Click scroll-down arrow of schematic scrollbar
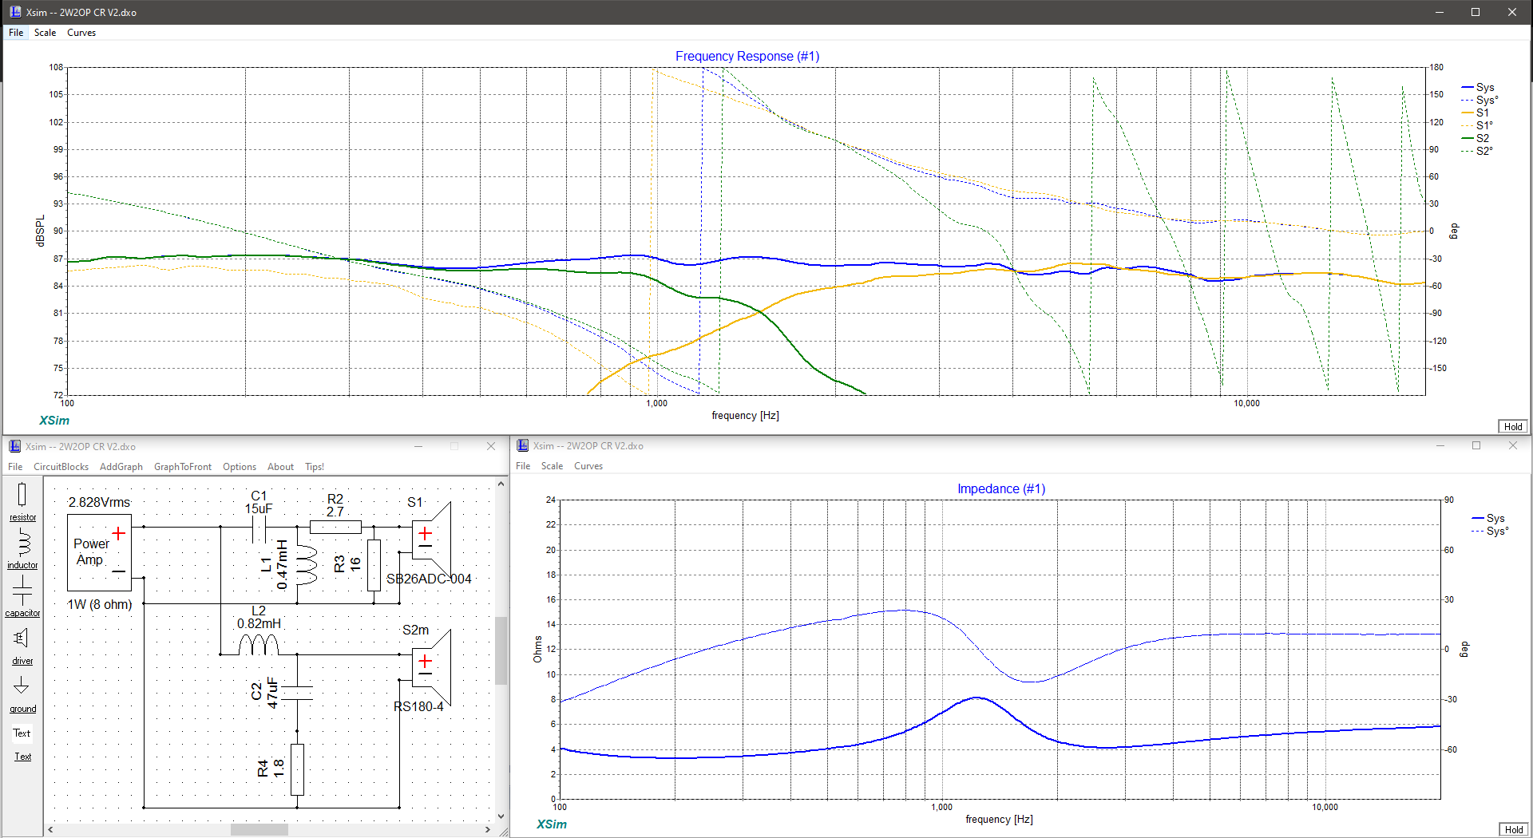Viewport: 1533px width, 838px height. click(501, 816)
